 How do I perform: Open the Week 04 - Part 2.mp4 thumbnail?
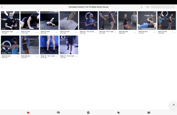(x=108, y=20)
